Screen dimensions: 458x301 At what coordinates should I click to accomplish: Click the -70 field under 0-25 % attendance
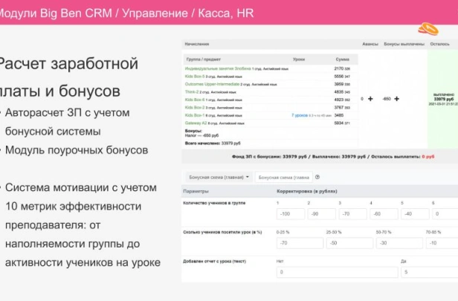pyautogui.click(x=300, y=243)
